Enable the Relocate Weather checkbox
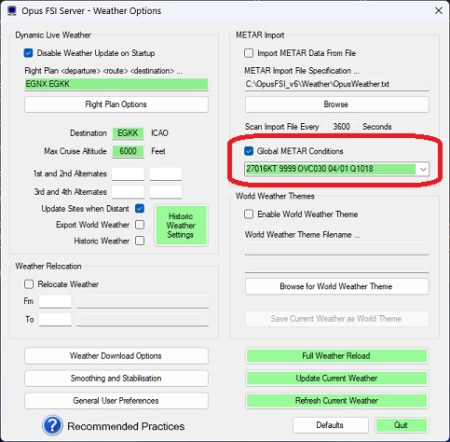The image size is (450, 442). pyautogui.click(x=29, y=284)
